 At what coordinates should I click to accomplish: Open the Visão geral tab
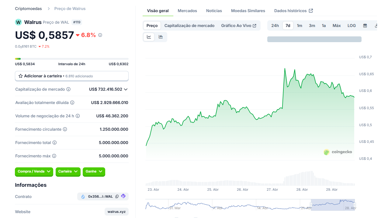click(x=158, y=11)
